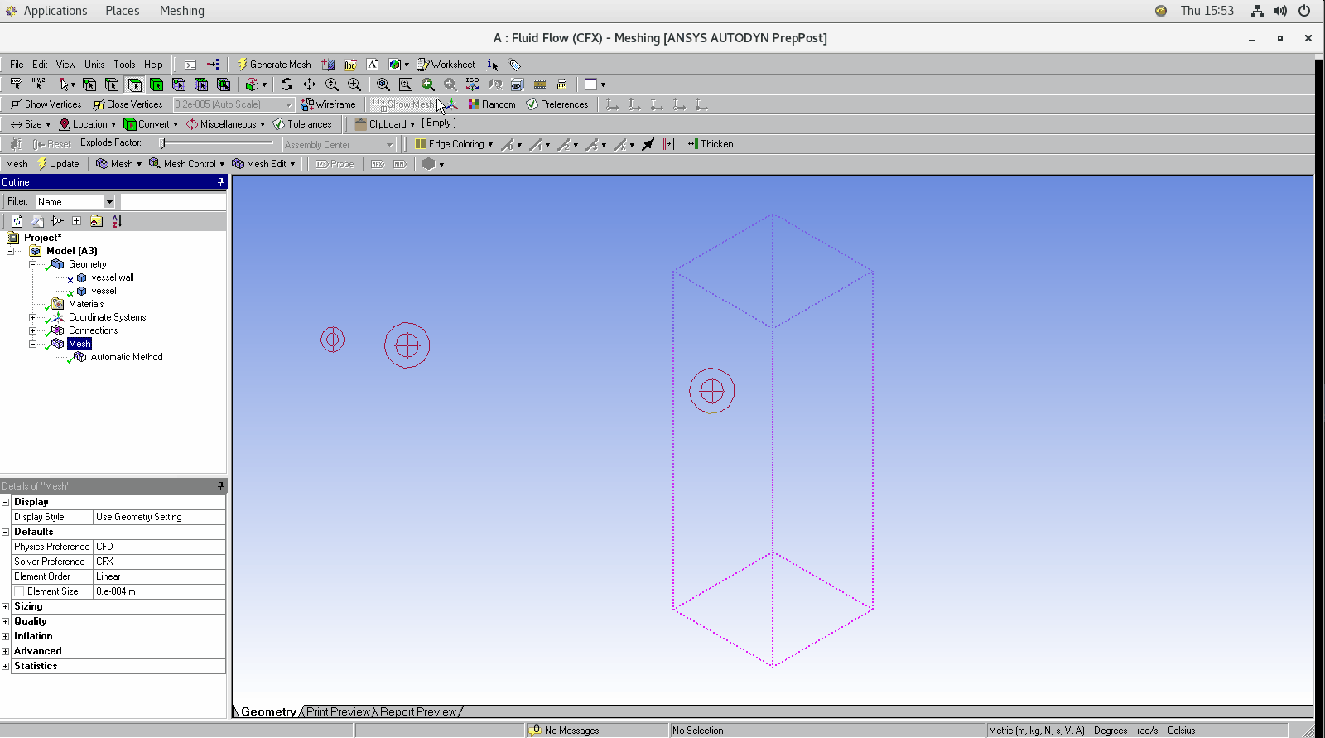Switch to the Print Preview tab

click(338, 711)
